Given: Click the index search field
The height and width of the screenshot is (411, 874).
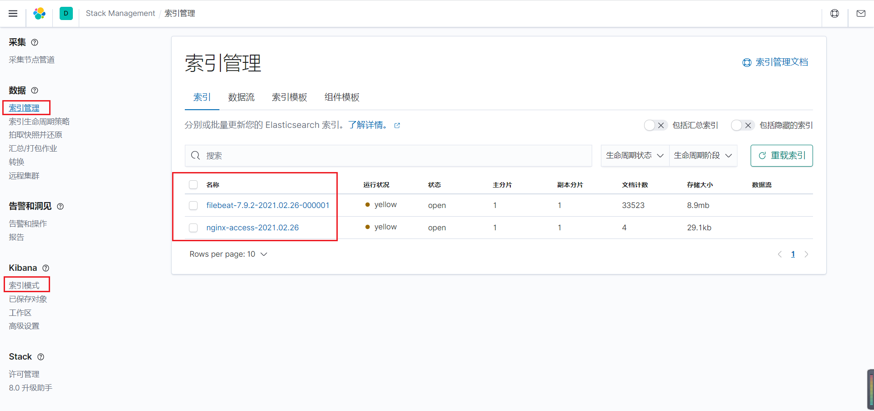Looking at the screenshot, I should point(388,156).
